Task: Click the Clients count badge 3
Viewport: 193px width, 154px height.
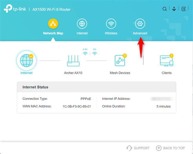Action: coord(172,56)
